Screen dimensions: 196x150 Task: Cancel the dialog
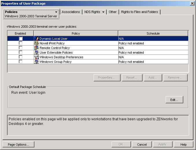(142, 145)
